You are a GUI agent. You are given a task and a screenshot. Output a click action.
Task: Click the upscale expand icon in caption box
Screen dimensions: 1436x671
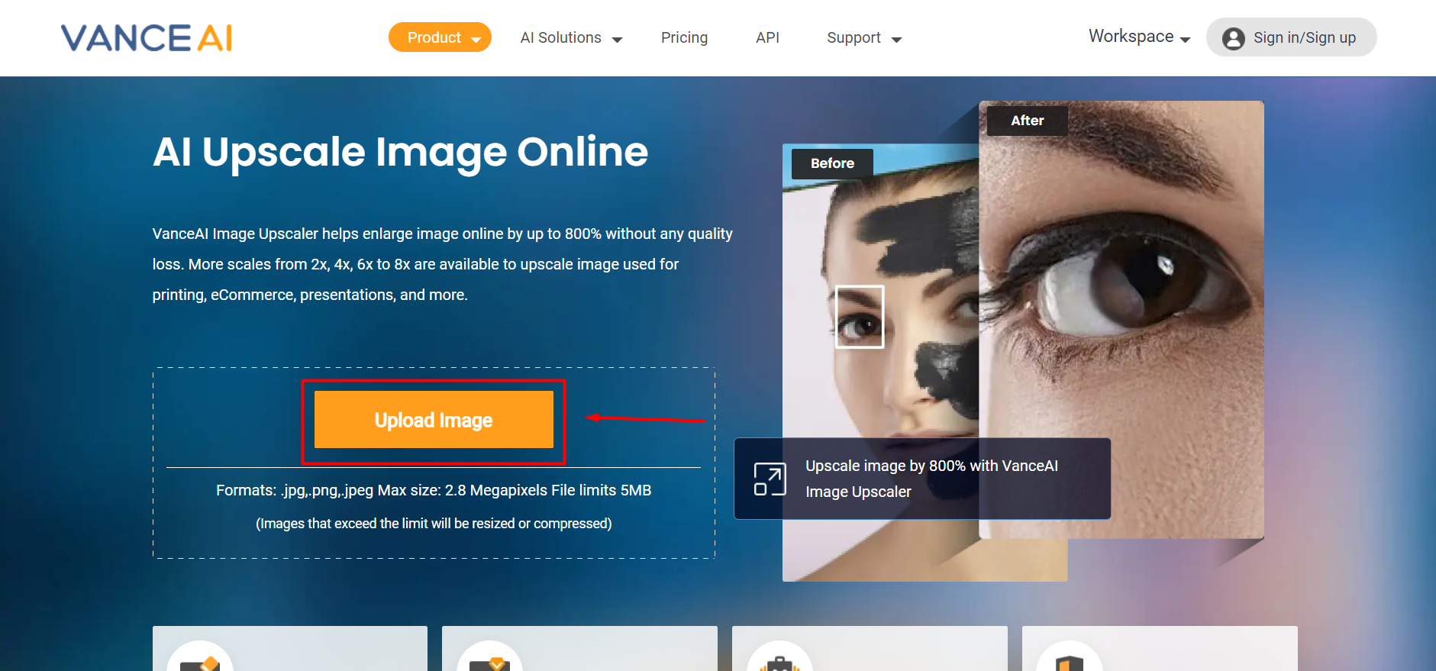(770, 479)
